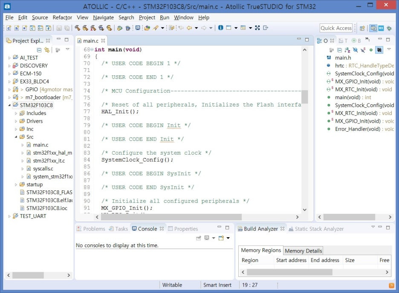Switch to the Debug perspective icon
Screen dimensions: 399x293
[x=390, y=28]
